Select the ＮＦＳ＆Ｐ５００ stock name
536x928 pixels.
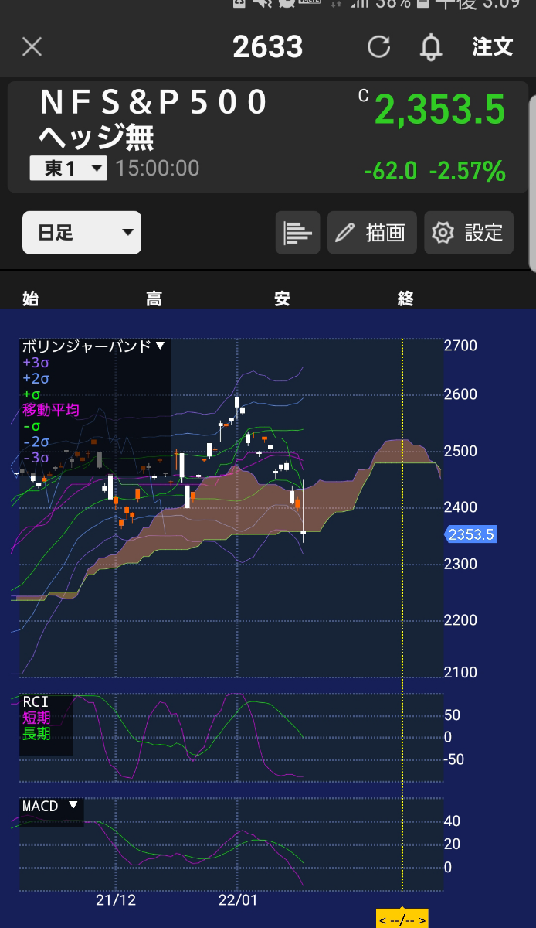[154, 102]
